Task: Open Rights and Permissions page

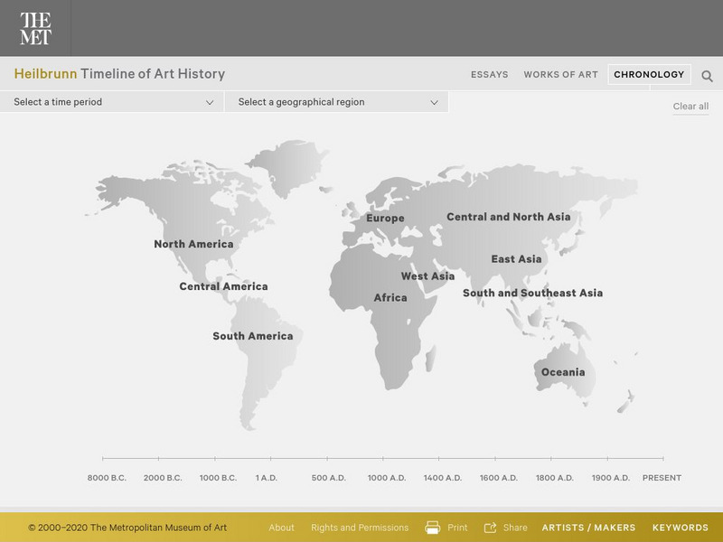Action: coord(359,527)
